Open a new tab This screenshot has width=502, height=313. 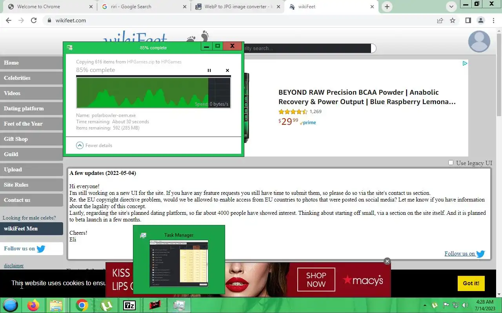click(x=387, y=7)
